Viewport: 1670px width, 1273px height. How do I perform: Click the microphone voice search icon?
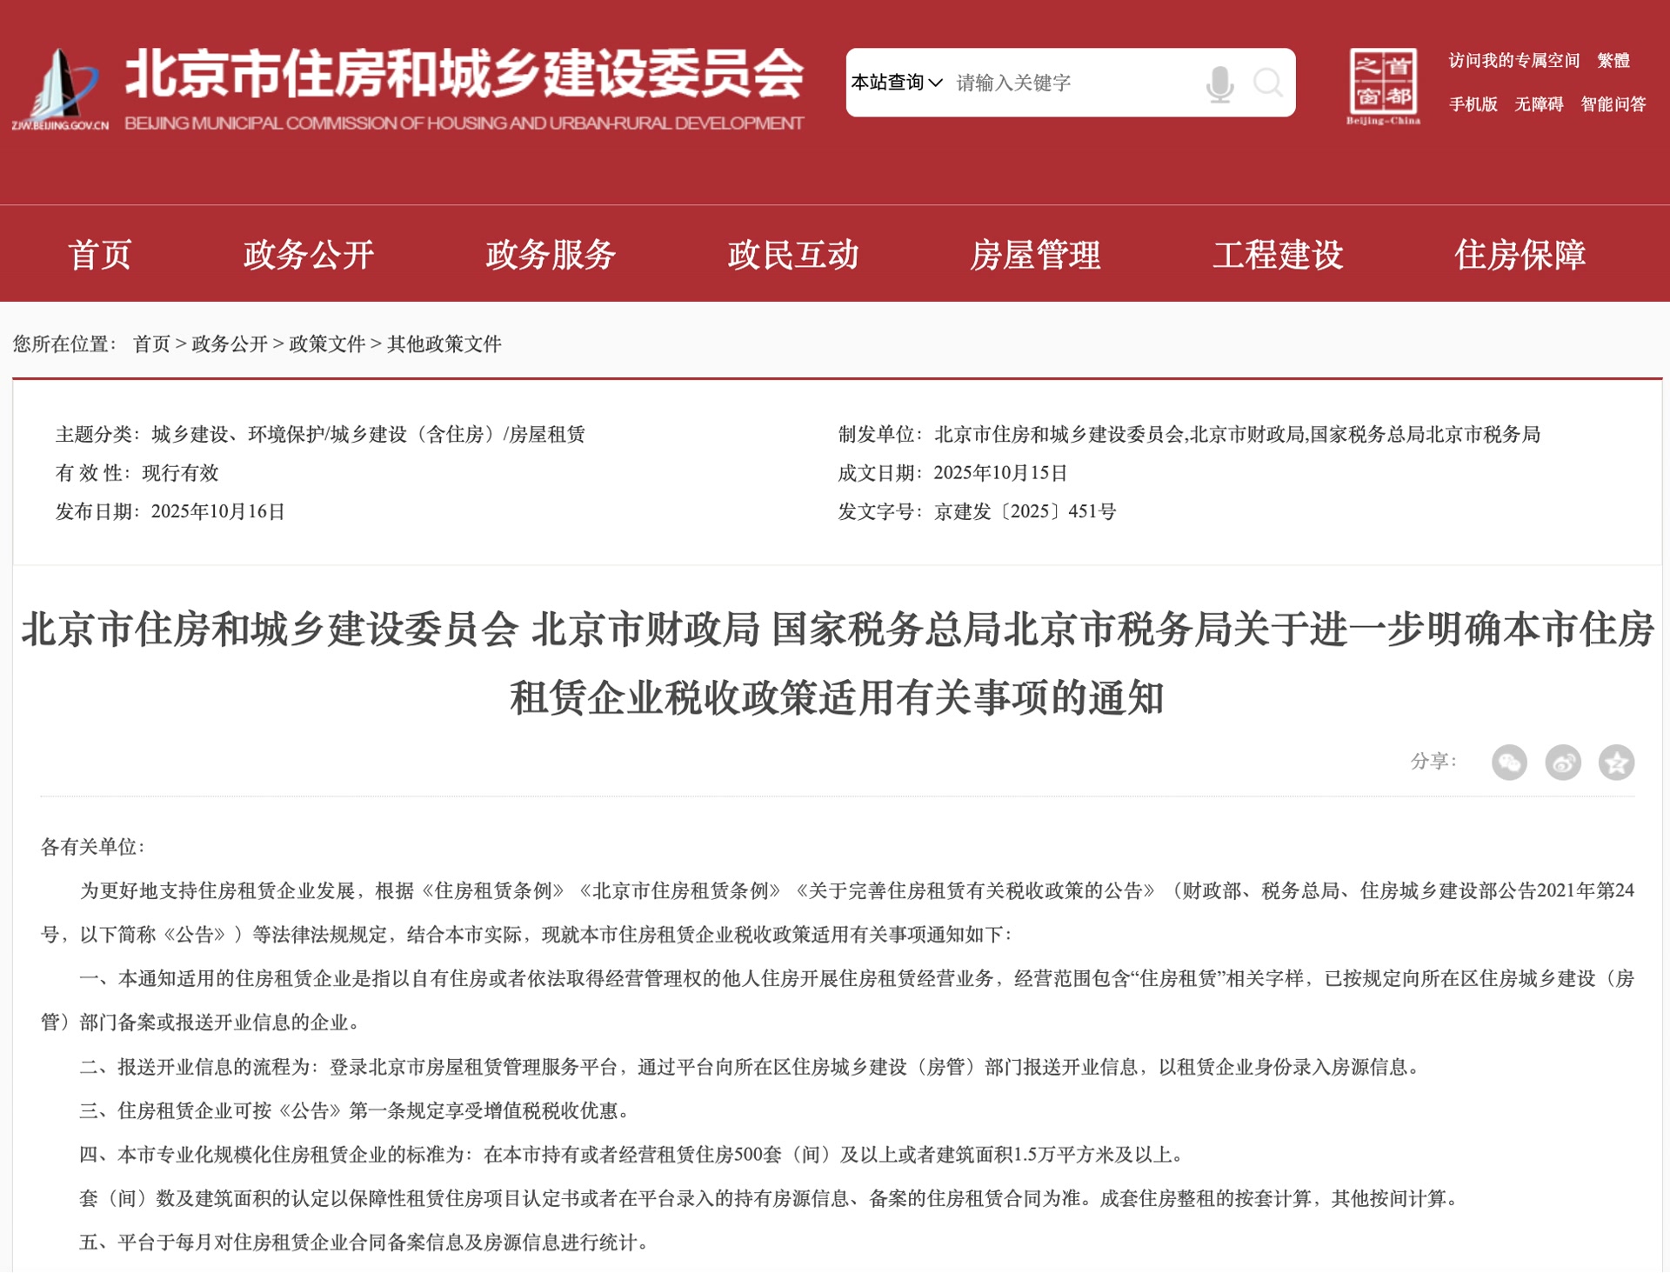point(1219,83)
